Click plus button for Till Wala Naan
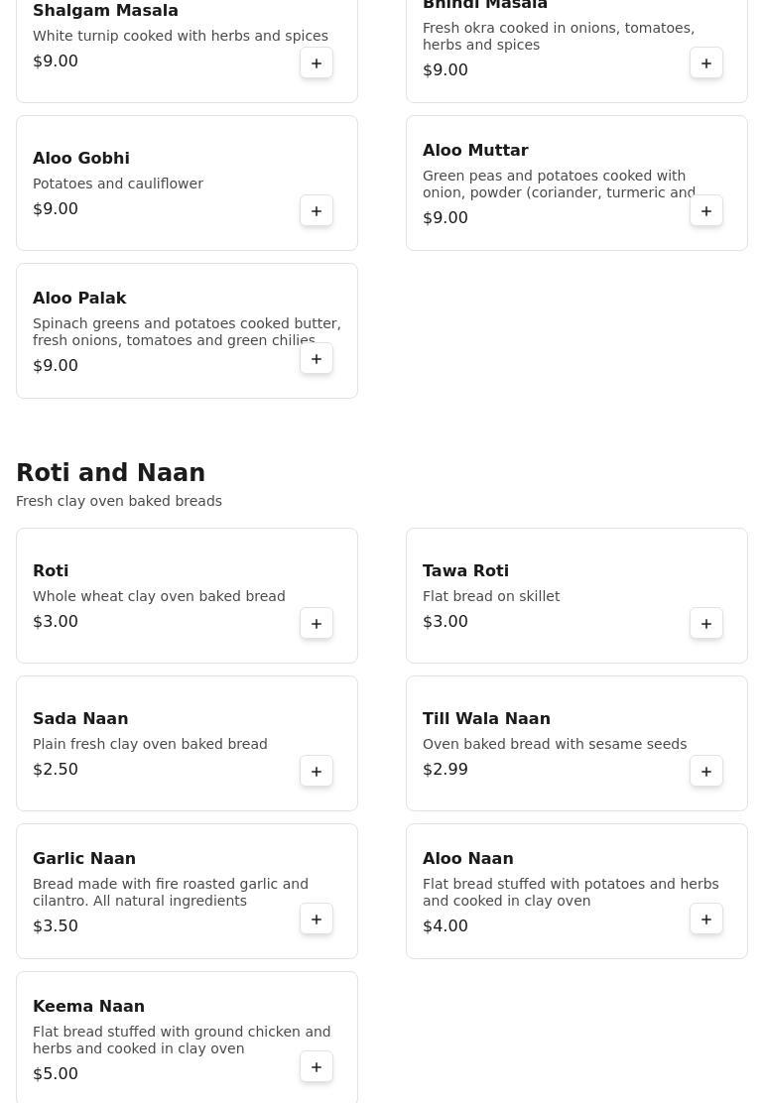This screenshot has width=764, height=1103. point(706,772)
